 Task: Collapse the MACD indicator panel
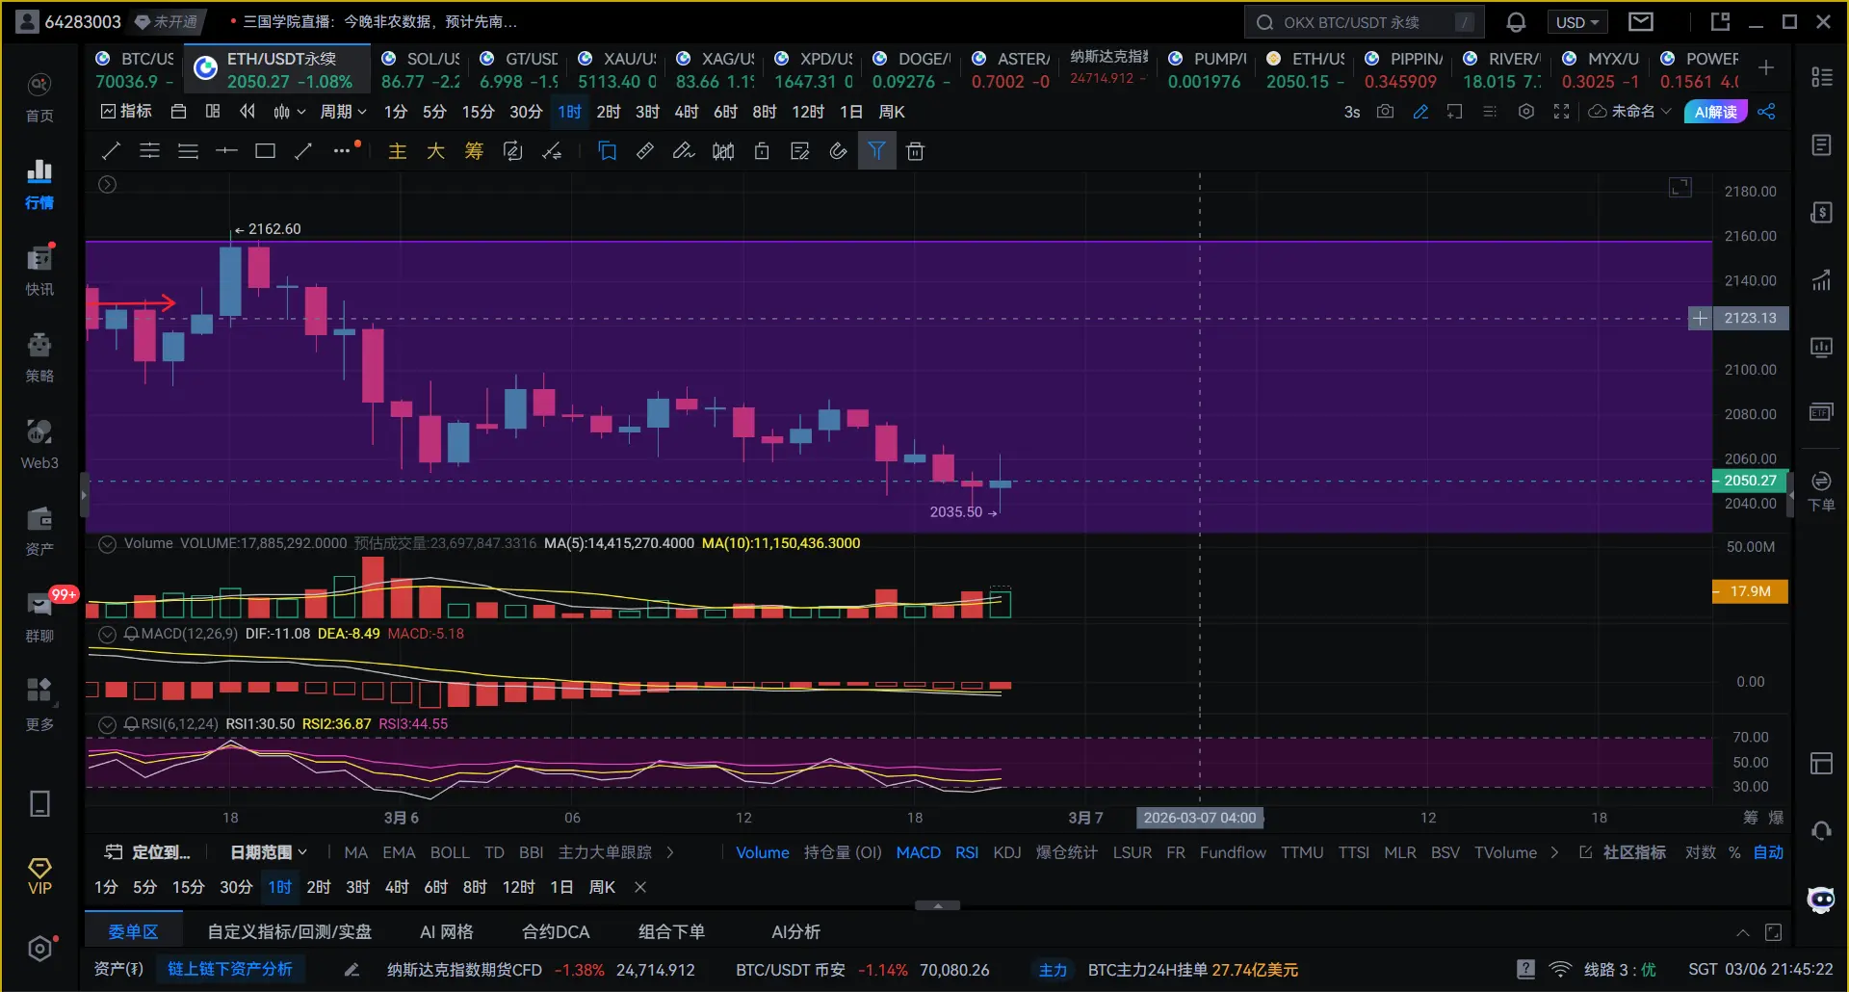pos(108,634)
